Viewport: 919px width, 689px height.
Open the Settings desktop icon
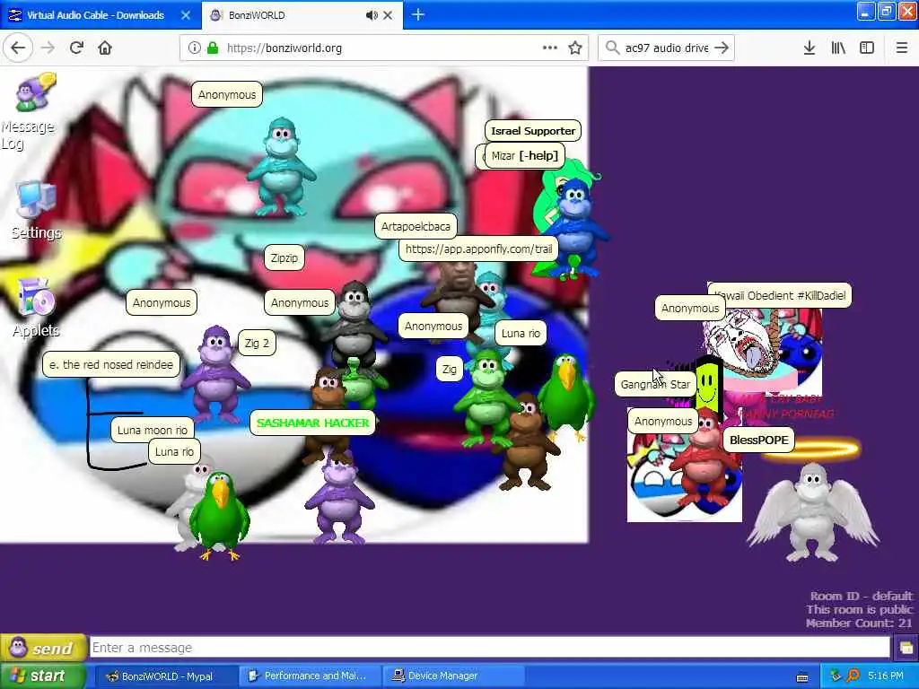click(36, 210)
